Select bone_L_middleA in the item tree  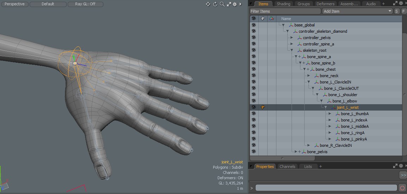(355, 126)
